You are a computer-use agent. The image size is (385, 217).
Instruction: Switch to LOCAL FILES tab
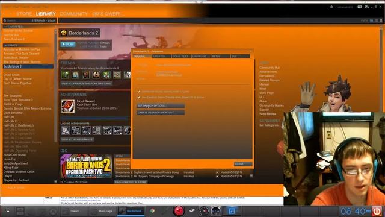pyautogui.click(x=181, y=56)
